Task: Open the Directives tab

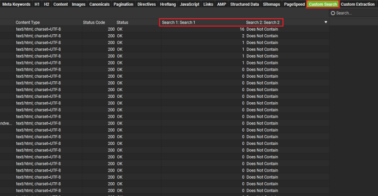Action: [147, 4]
